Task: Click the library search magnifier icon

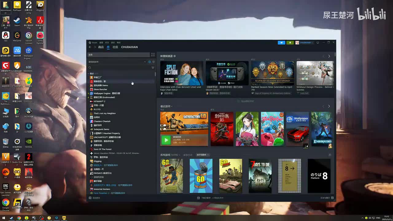Action: [90, 68]
